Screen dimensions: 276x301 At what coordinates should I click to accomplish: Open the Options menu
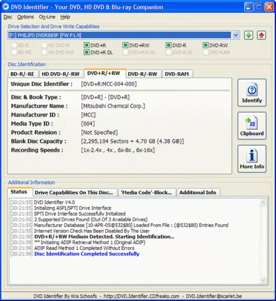[26, 17]
